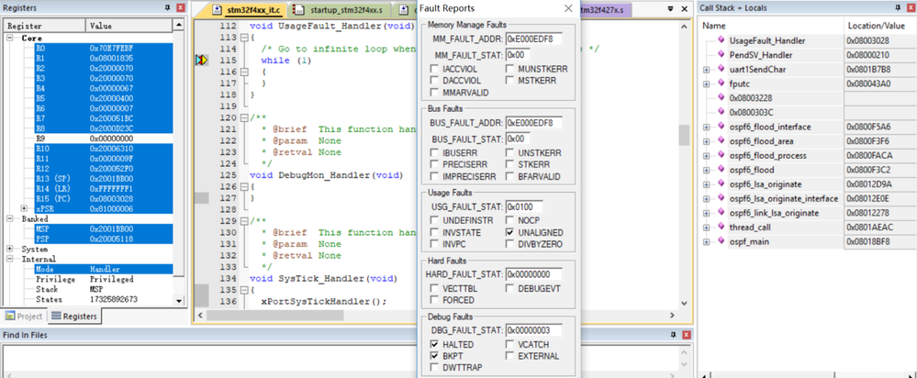This screenshot has height=378, width=917.
Task: Click the HARD_FAULT_STAT value field
Action: pyautogui.click(x=533, y=274)
